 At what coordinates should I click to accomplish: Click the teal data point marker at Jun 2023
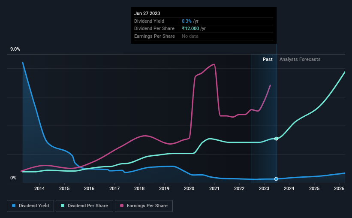pyautogui.click(x=277, y=139)
